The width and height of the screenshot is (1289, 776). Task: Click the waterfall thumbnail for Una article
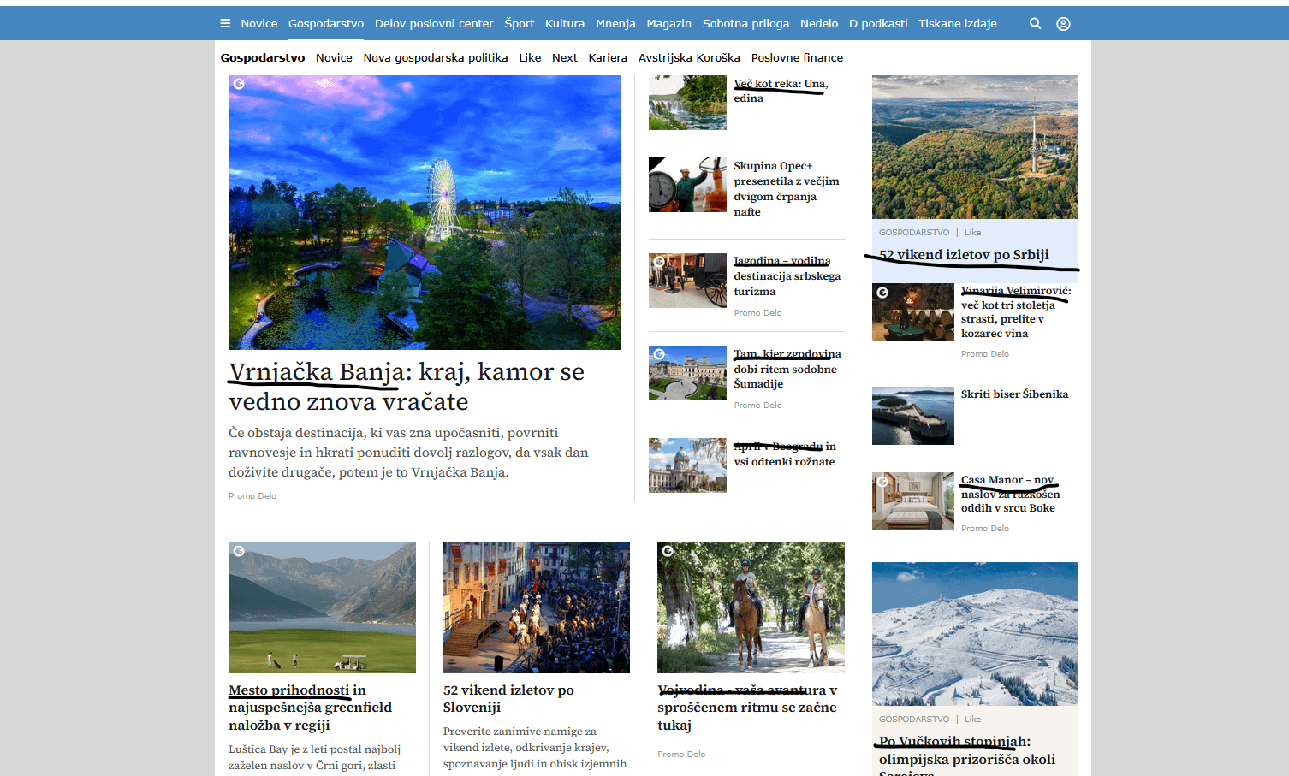click(x=687, y=103)
